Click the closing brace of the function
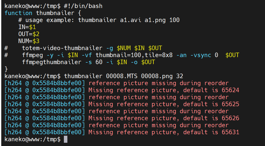The image size is (265, 146). (6, 69)
